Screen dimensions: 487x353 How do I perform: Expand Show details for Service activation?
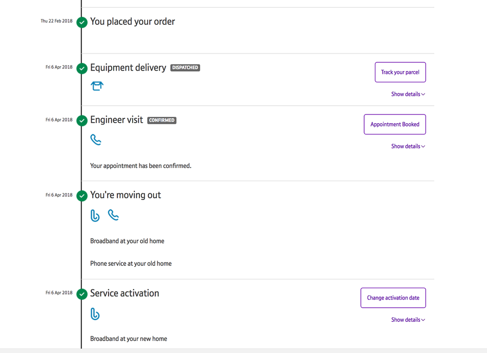point(408,320)
